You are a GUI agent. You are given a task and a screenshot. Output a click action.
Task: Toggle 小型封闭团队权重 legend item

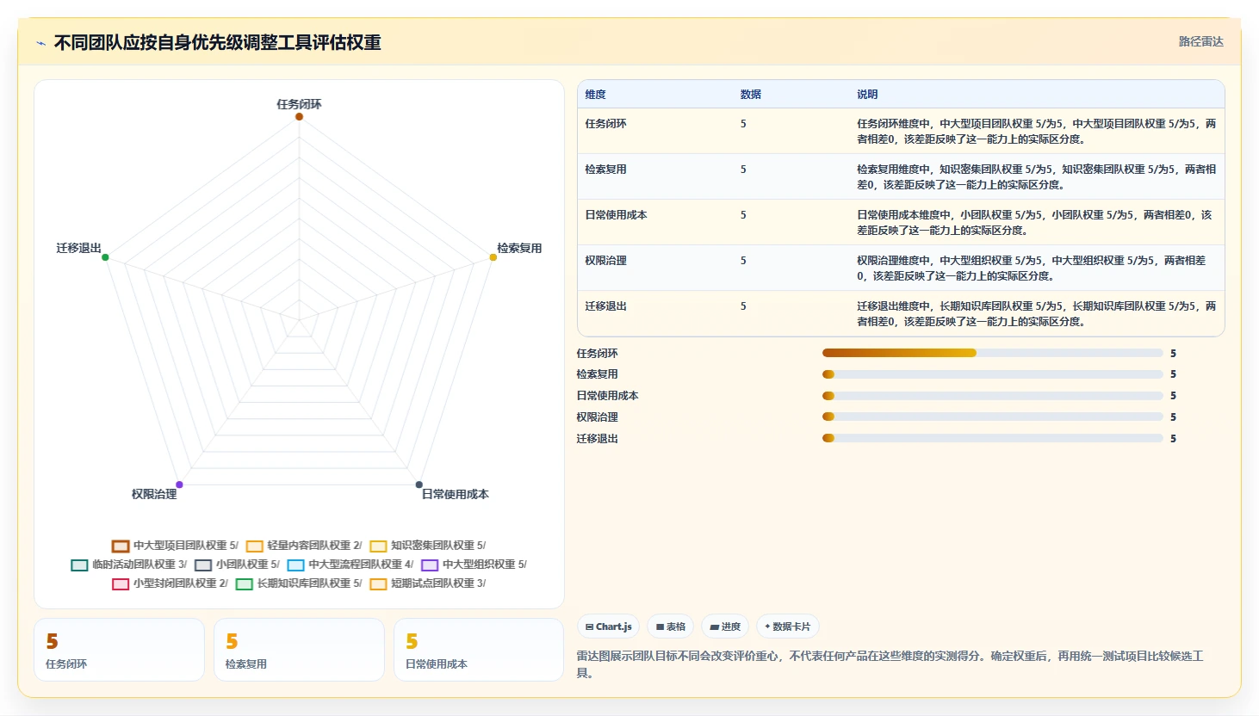171,583
